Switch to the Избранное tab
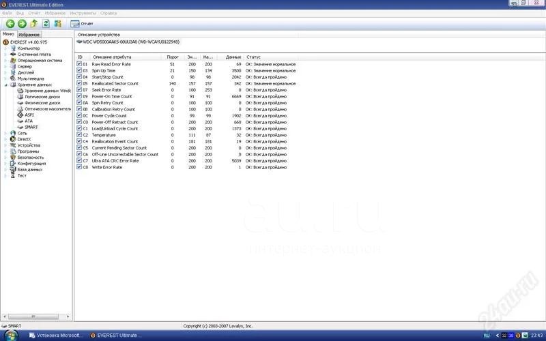Viewport: 546px width, 341px height. pos(29,34)
